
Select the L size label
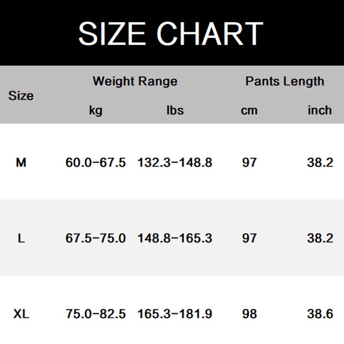[21, 238]
